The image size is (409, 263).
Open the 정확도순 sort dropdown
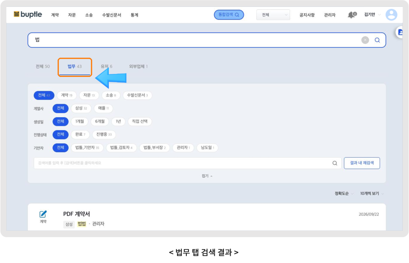click(x=344, y=194)
